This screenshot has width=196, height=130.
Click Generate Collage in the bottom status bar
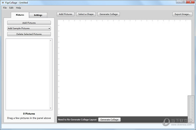tap(109, 120)
